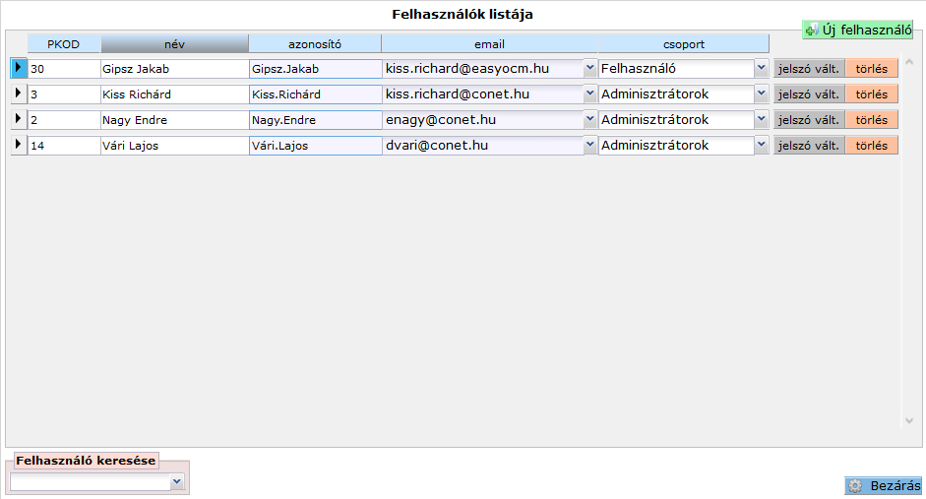Delete the Vári Lajos user with törlés
Image resolution: width=926 pixels, height=499 pixels.
872,146
